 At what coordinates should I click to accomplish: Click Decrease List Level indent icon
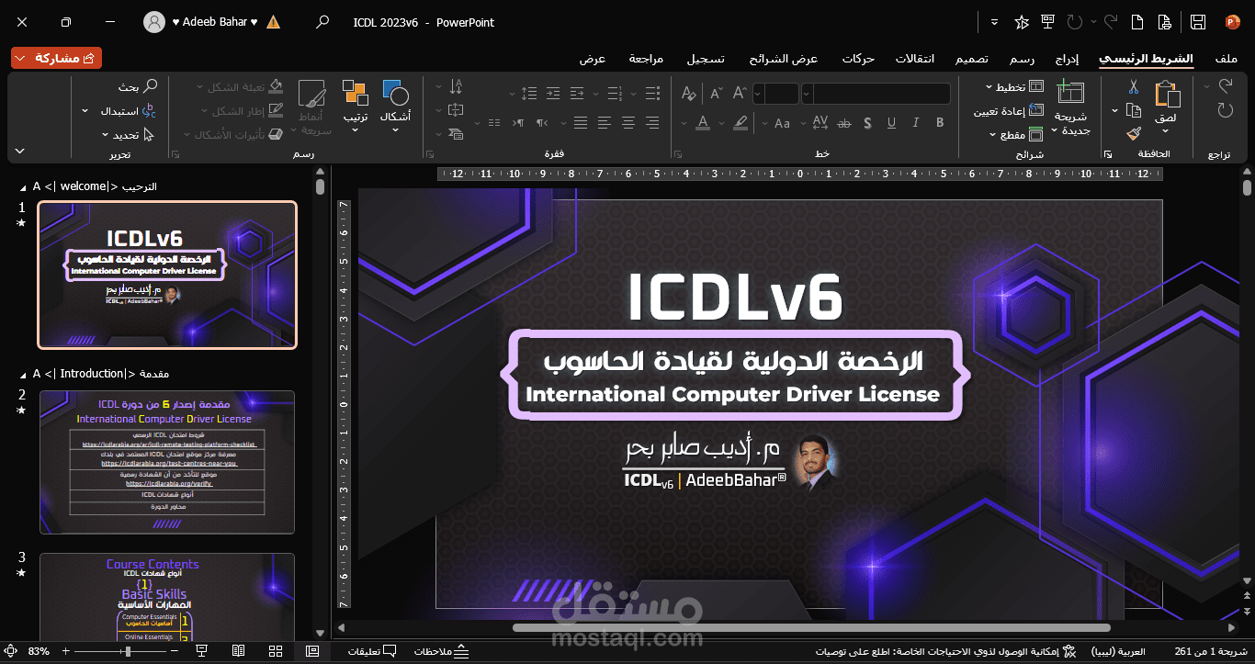pyautogui.click(x=577, y=94)
